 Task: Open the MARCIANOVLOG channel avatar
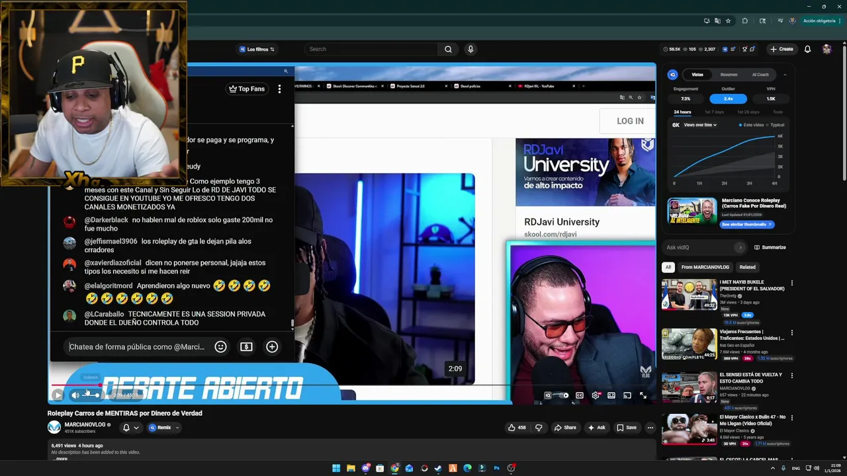54,427
